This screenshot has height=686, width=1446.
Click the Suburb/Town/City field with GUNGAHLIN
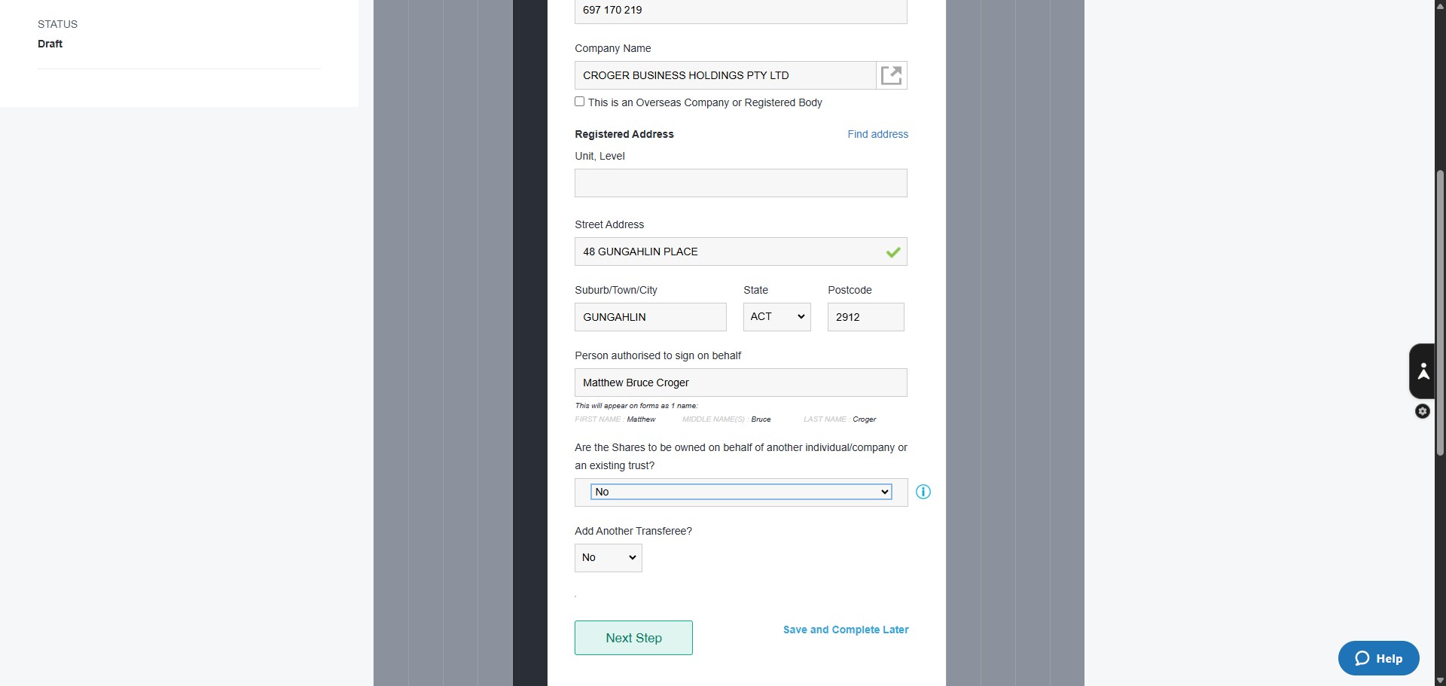tap(651, 317)
